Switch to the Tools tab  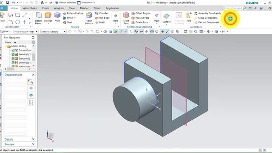coord(97,8)
